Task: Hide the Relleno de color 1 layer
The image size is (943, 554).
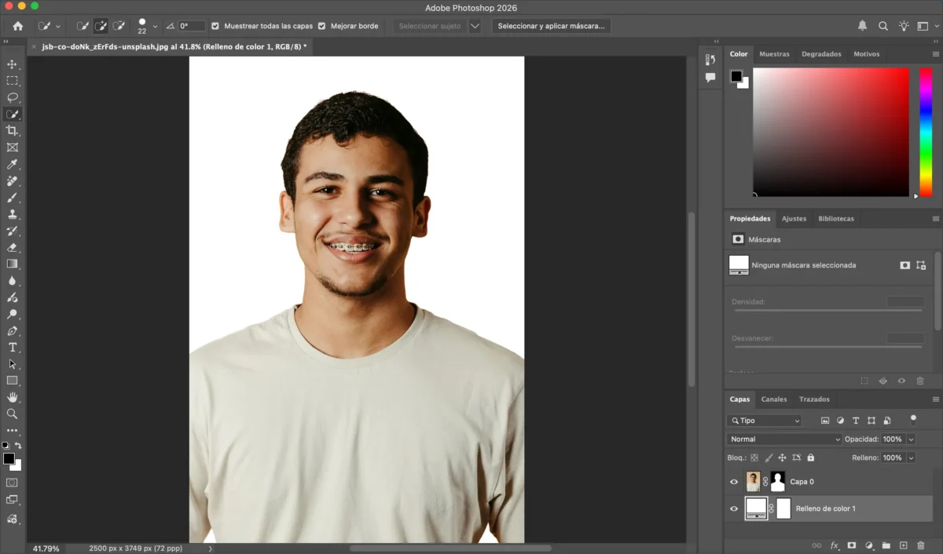Action: 734,508
